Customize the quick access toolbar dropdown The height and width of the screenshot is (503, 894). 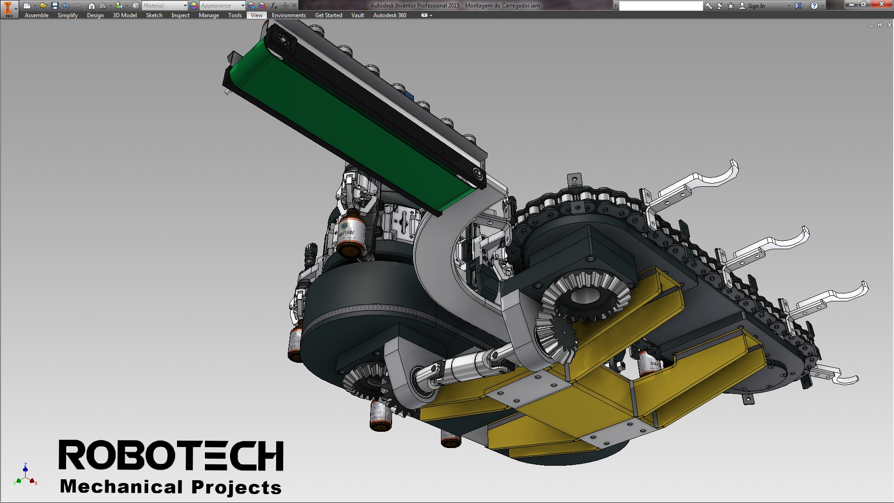(294, 6)
